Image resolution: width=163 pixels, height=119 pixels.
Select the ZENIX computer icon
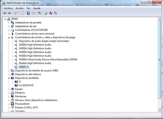coord(8,19)
